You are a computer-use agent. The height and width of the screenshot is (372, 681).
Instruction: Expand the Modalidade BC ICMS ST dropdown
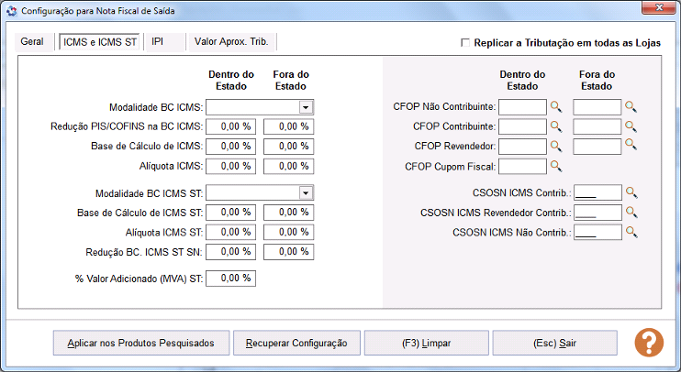[x=306, y=193]
